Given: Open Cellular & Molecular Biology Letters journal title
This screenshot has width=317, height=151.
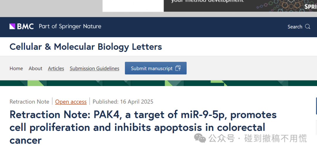Looking at the screenshot, I should [86, 47].
